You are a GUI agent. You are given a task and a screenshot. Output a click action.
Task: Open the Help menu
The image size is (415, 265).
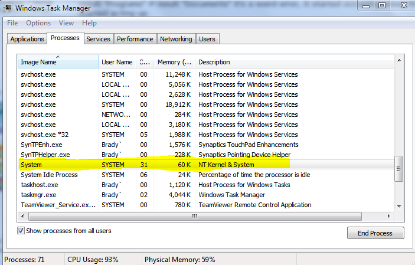point(89,23)
